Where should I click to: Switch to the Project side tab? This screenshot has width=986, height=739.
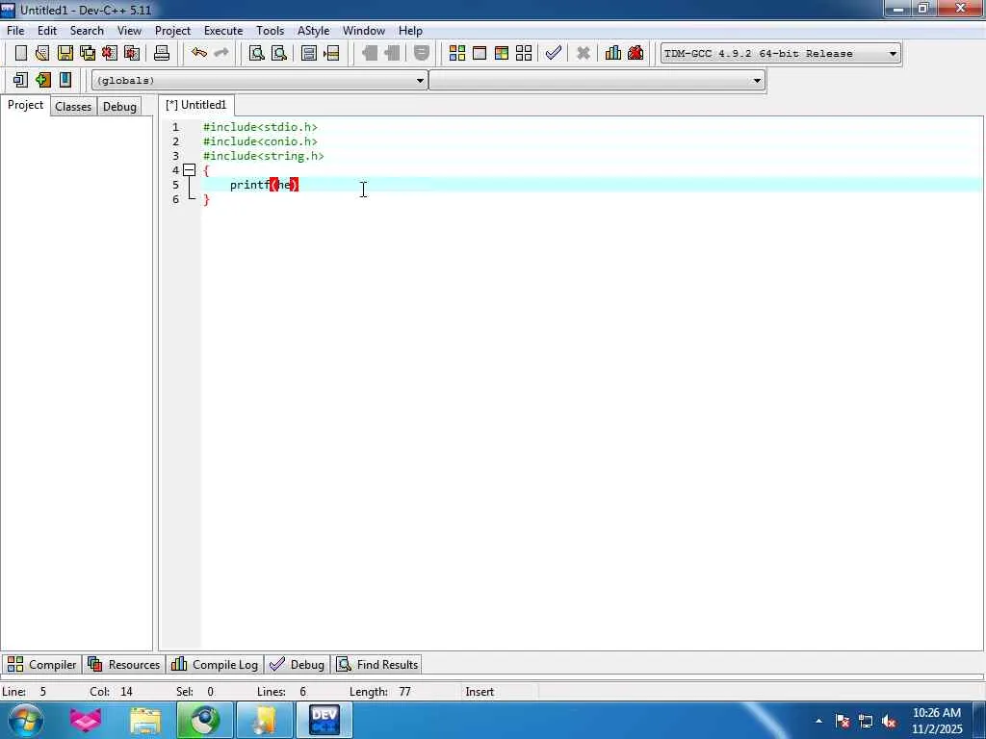point(25,105)
